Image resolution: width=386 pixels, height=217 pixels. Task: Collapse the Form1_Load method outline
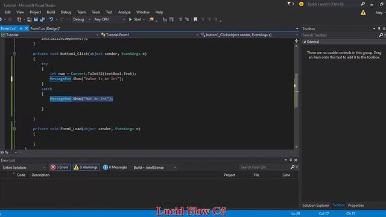(x=14, y=128)
